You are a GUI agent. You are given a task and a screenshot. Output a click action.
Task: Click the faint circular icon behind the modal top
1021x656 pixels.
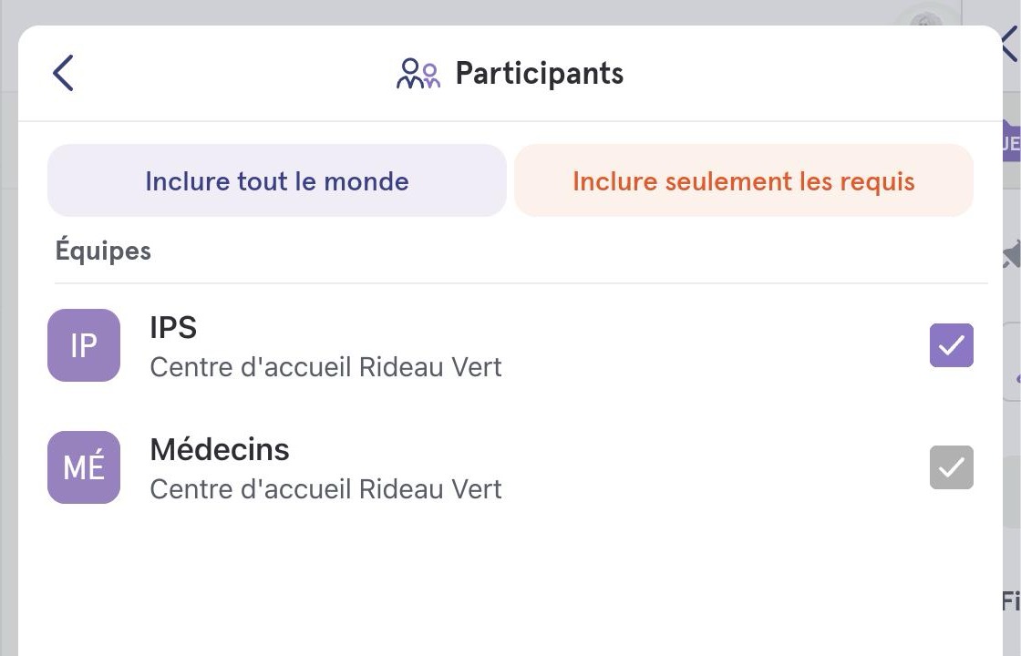tap(926, 19)
